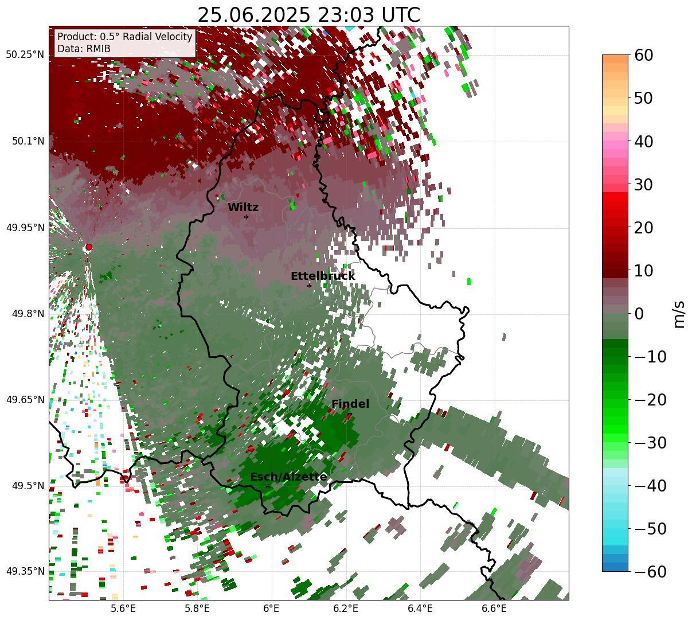This screenshot has height=620, width=692.
Task: Click the 6°E longitude label
Action: (271, 609)
